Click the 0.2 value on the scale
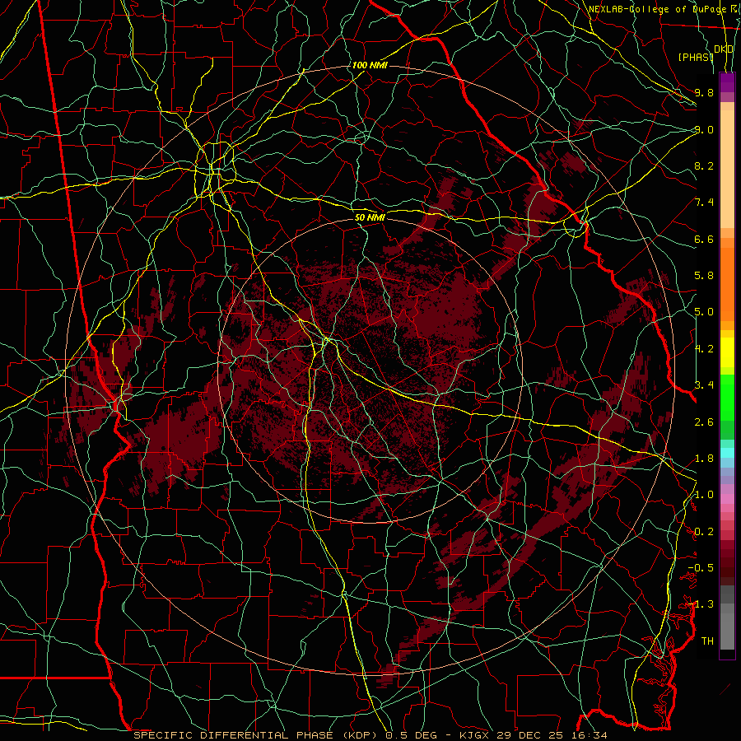The height and width of the screenshot is (741, 741). (x=704, y=532)
